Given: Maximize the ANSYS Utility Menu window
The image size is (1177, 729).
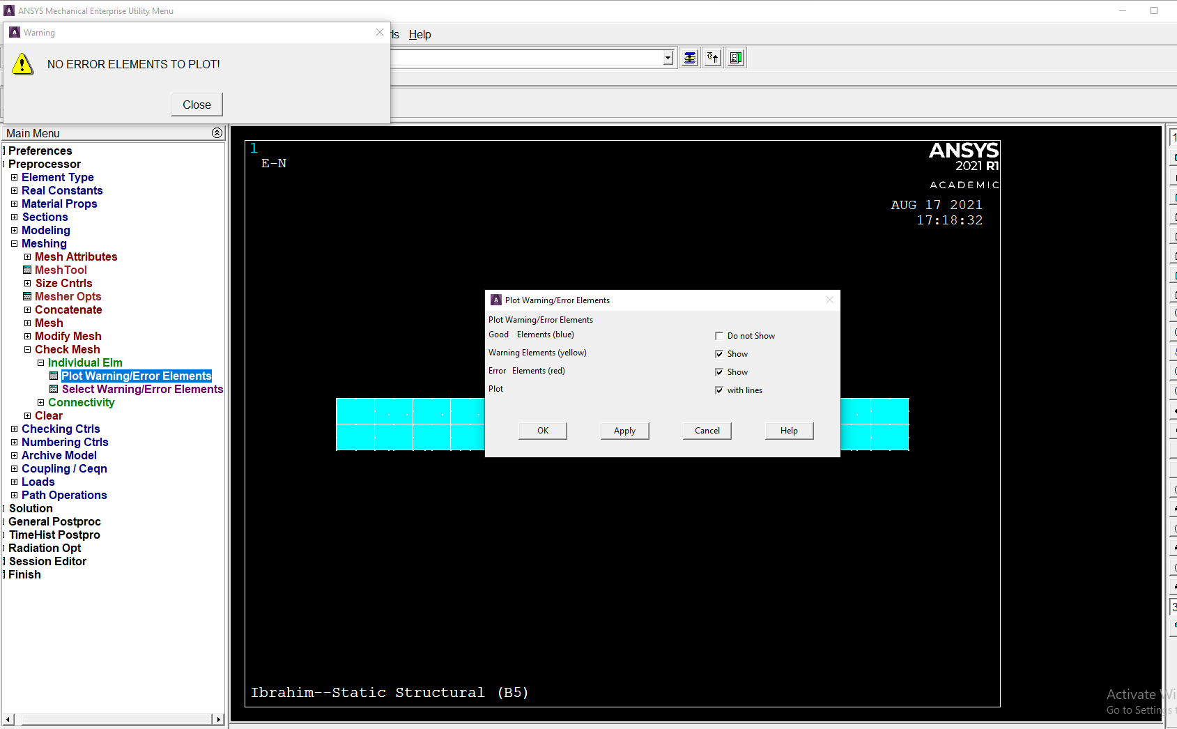Looking at the screenshot, I should [1154, 10].
